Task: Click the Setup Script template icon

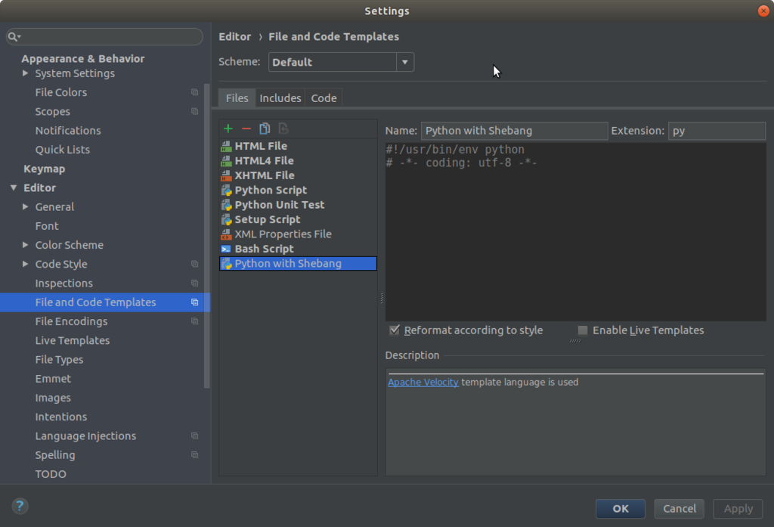Action: pyautogui.click(x=227, y=220)
